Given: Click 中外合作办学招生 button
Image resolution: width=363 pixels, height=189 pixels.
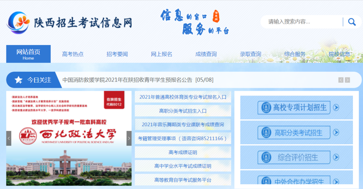Looking at the screenshot, I should (294, 180).
